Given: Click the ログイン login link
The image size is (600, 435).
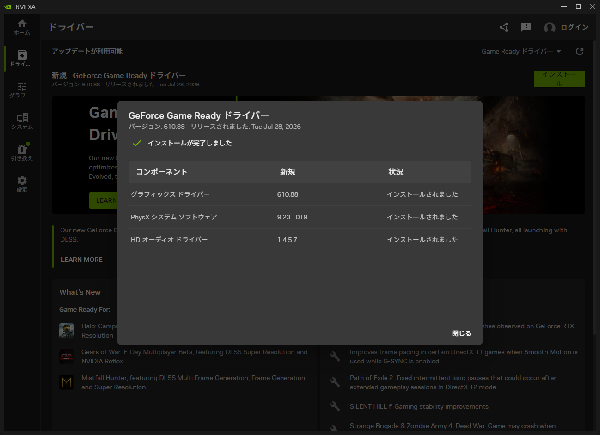Looking at the screenshot, I should tap(575, 27).
